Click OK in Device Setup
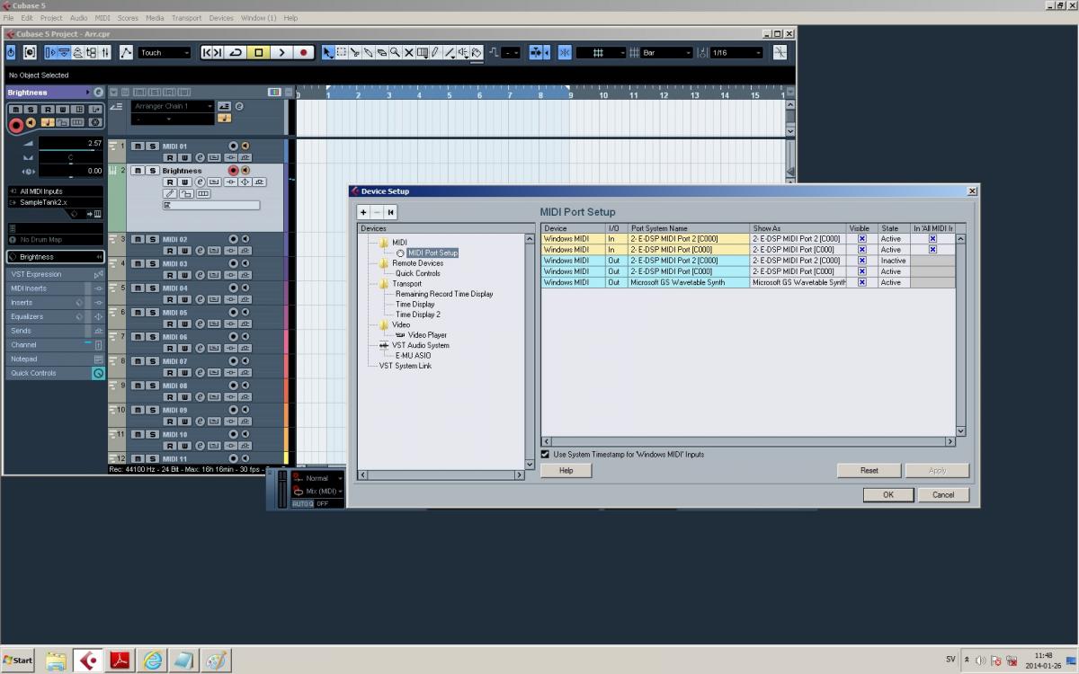1079x674 pixels. [888, 494]
